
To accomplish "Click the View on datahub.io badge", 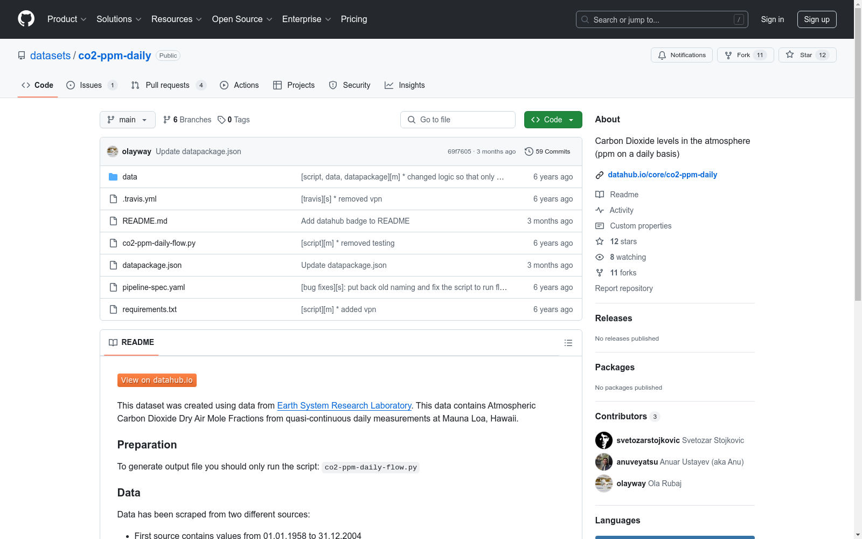I will point(157,380).
